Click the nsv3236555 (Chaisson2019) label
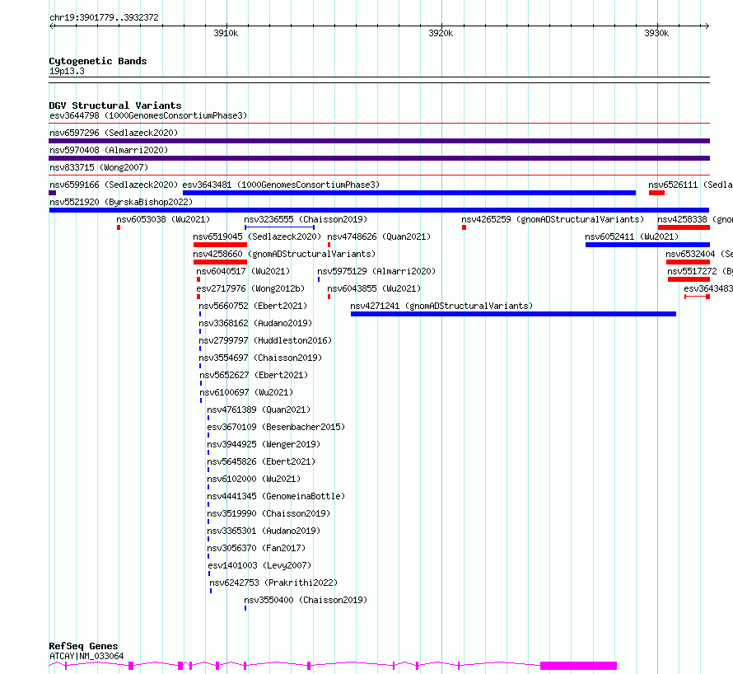 click(306, 219)
